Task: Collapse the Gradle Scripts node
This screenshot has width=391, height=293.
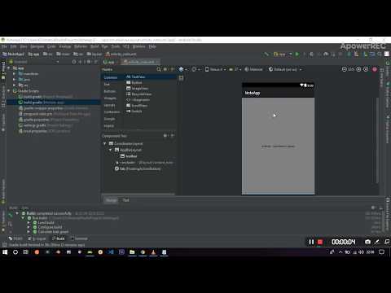Action: click(9, 91)
